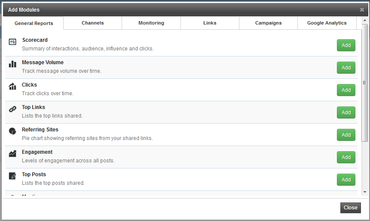Viewport: 370px width, 221px height.
Task: Click the Scorecard module icon
Action: coord(12,42)
